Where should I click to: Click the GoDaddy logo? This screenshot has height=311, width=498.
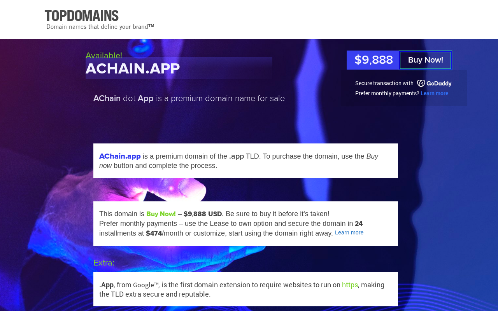(x=434, y=83)
